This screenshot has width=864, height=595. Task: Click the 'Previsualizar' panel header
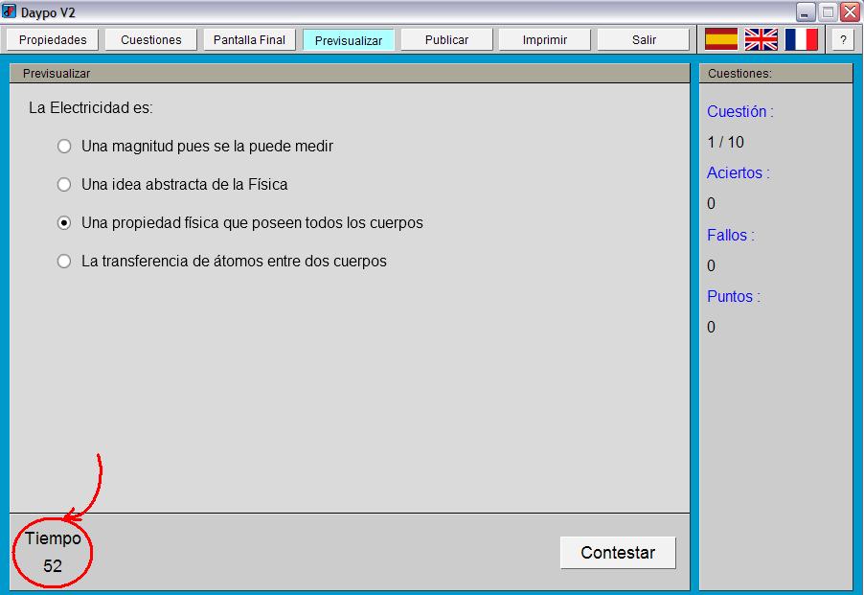(x=350, y=73)
